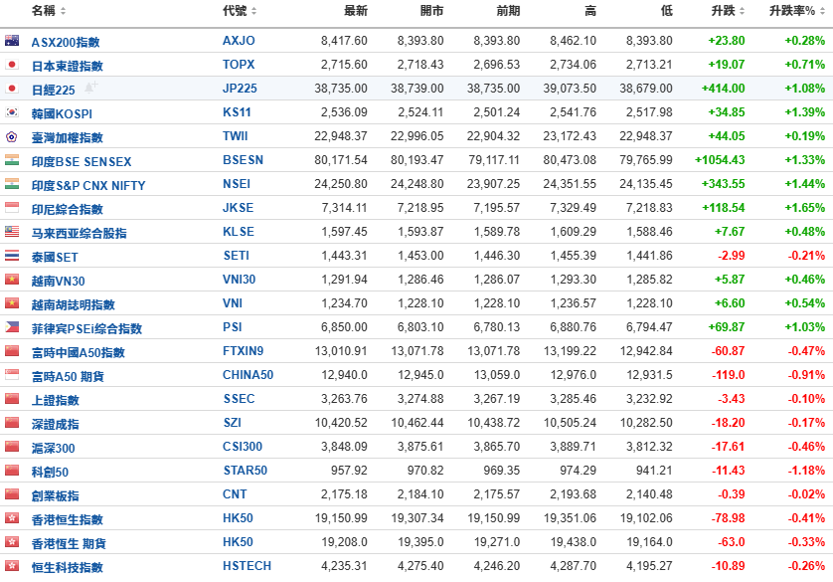
Task: Open the 恒生科技指數 link
Action: point(67,567)
